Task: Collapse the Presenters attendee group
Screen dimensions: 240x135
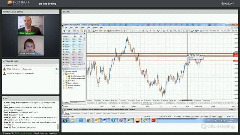Action: (x=4, y=65)
